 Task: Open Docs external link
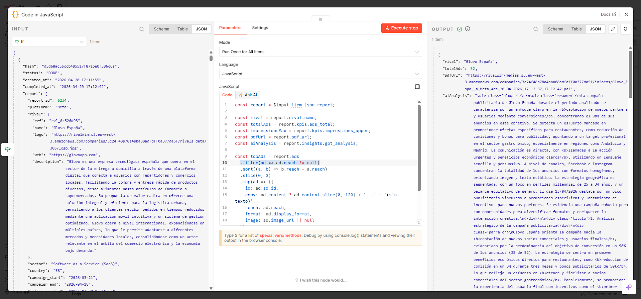coord(608,14)
